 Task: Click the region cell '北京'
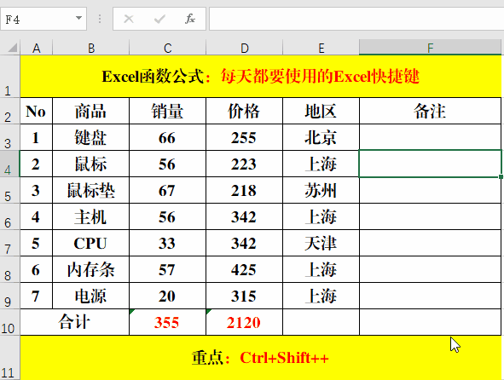click(x=322, y=137)
